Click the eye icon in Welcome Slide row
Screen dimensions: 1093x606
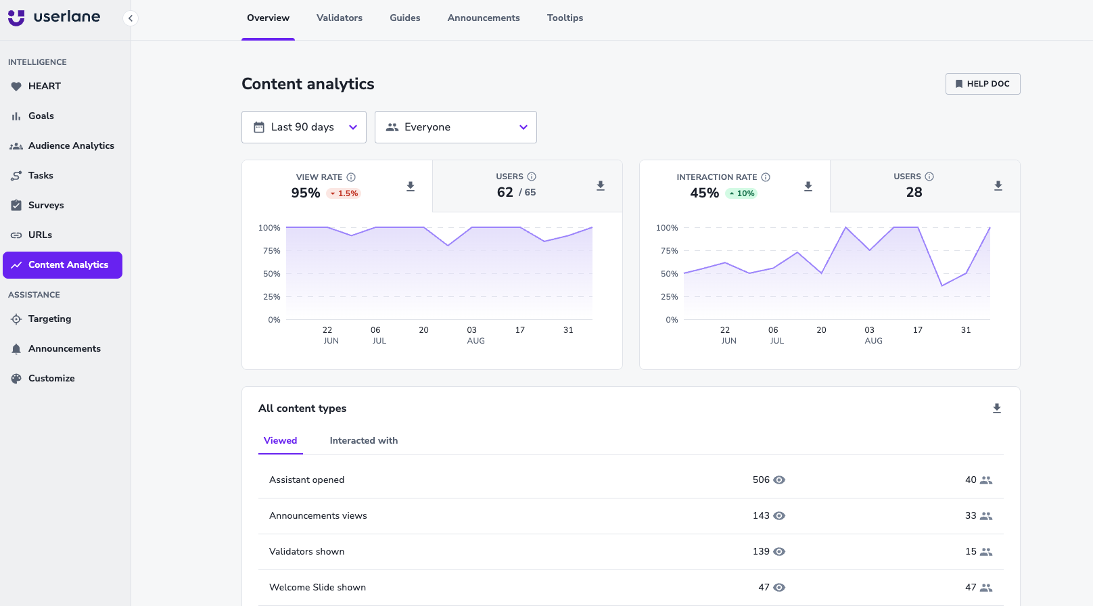[x=779, y=588]
